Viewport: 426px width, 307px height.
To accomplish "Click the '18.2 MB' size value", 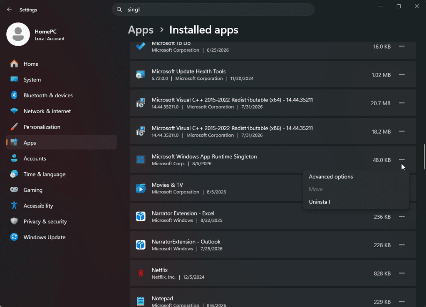I will tap(381, 132).
